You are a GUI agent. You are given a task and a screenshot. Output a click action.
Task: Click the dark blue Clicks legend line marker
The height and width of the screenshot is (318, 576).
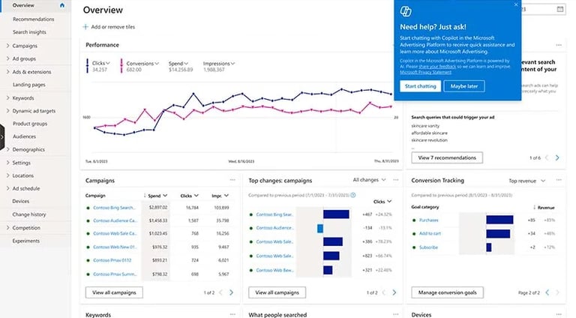[x=87, y=66]
